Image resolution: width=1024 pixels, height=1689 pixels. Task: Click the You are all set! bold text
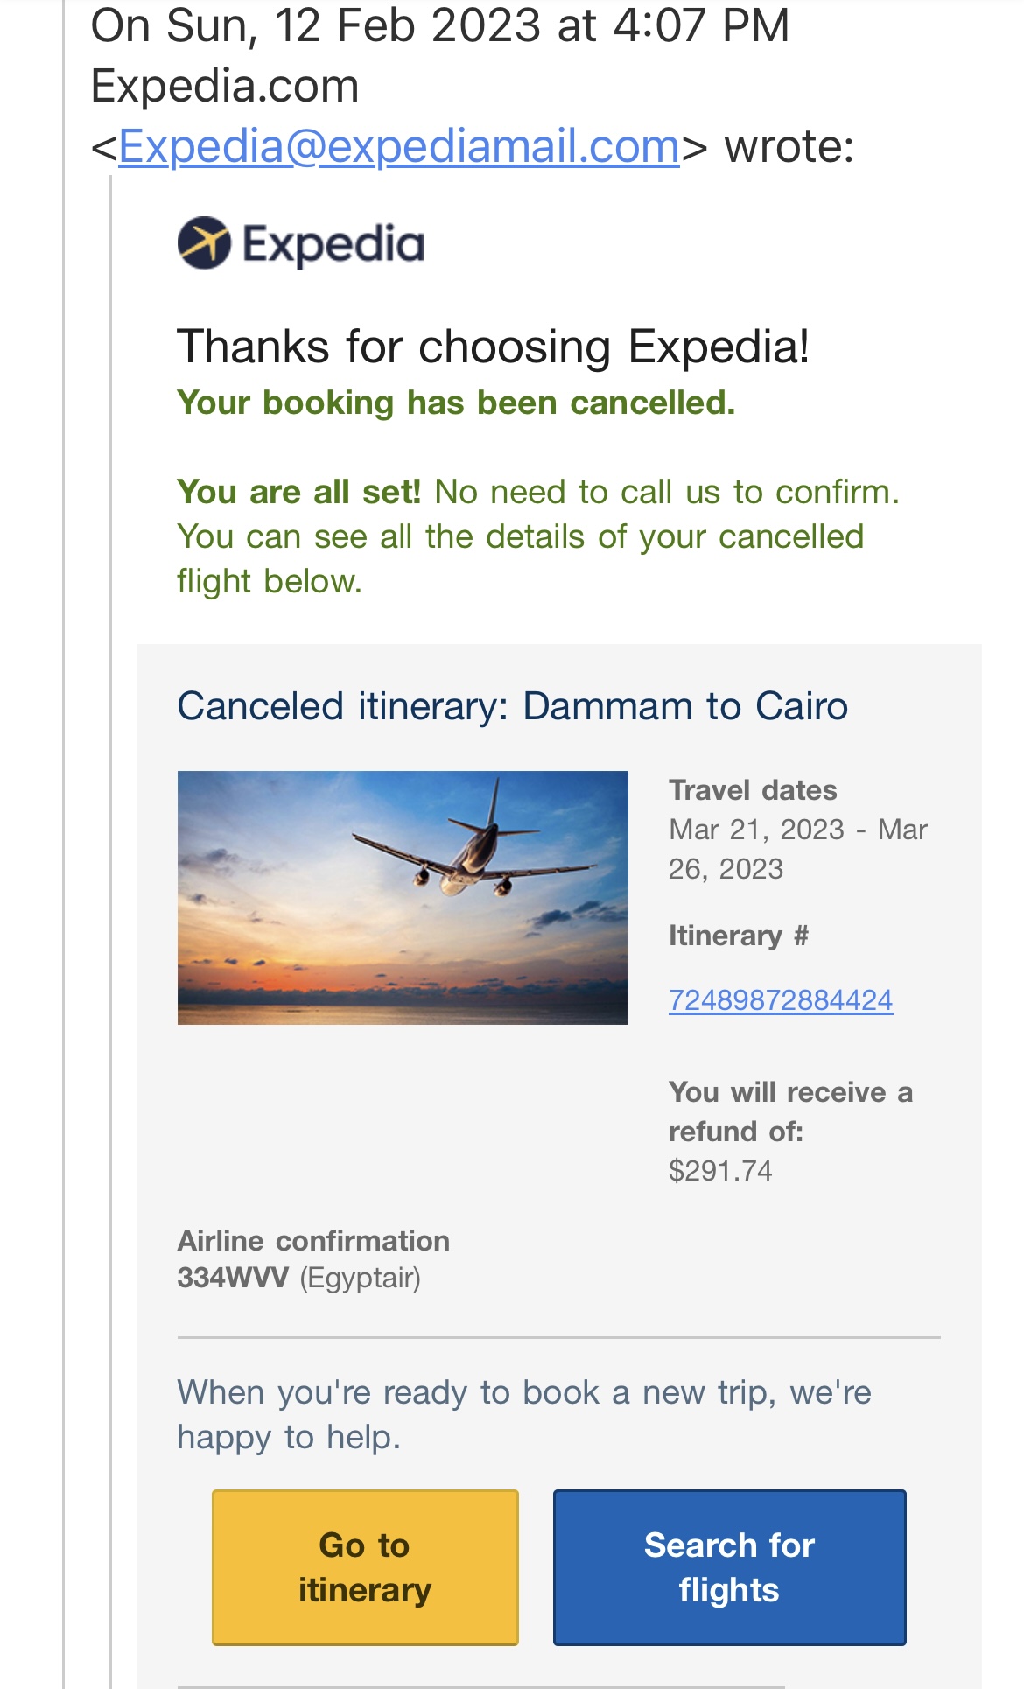[x=299, y=492]
